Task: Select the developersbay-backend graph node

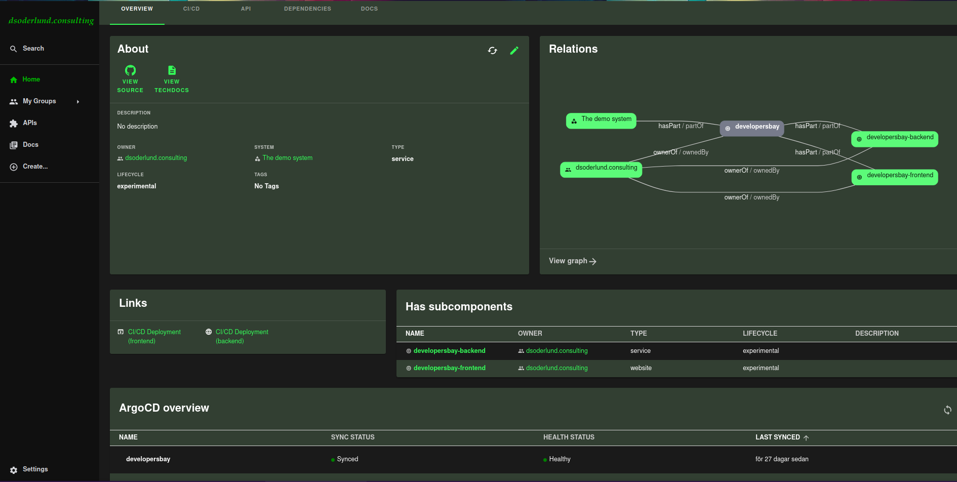Action: click(x=895, y=139)
